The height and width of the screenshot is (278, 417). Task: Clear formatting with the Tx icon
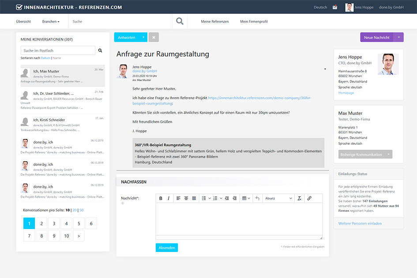pos(299,199)
